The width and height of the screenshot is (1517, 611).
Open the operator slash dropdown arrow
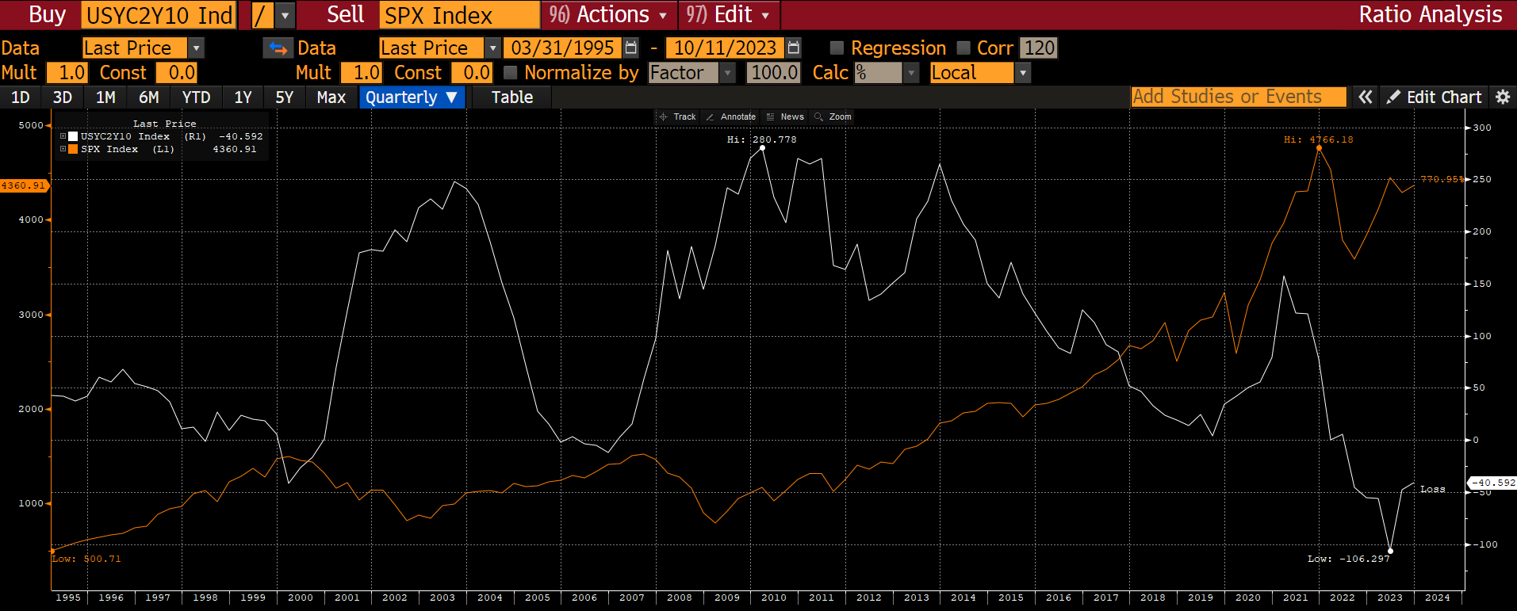click(x=286, y=15)
